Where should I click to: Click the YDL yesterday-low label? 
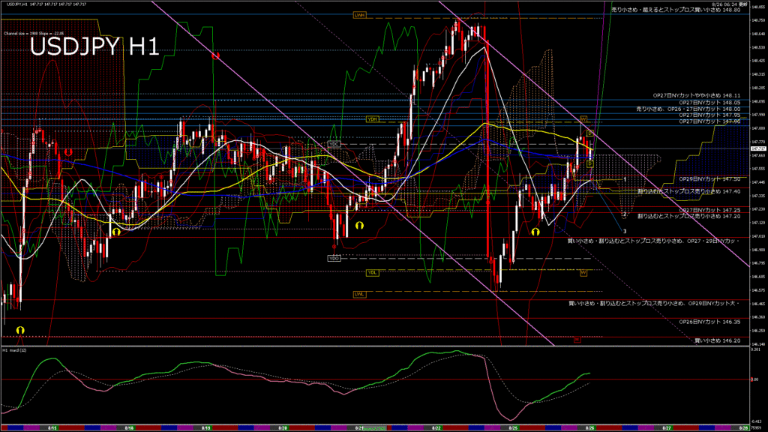point(372,272)
